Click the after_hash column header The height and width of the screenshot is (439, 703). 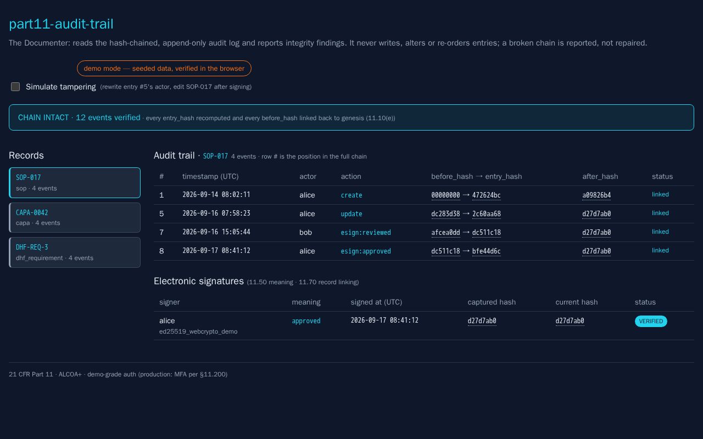click(x=600, y=177)
